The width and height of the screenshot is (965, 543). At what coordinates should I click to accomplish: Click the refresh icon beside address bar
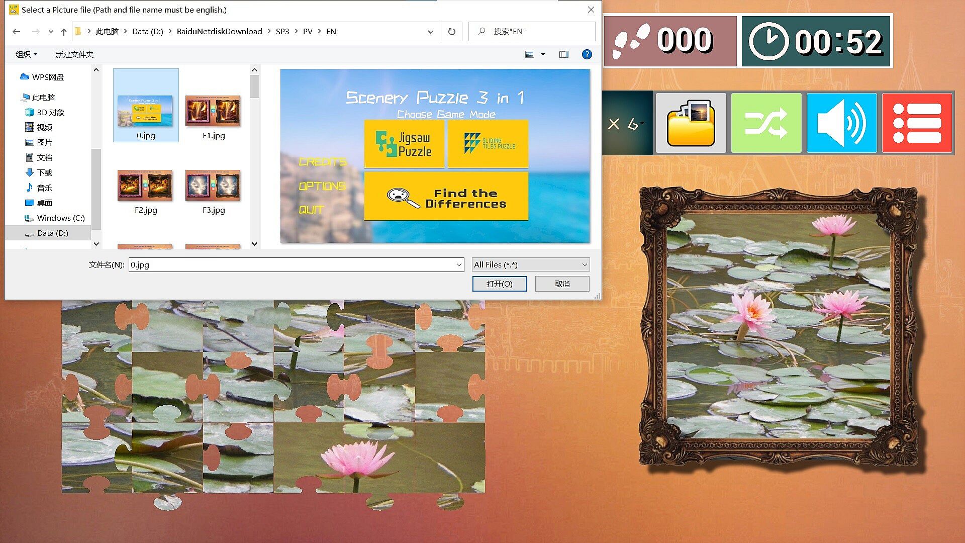pos(451,32)
